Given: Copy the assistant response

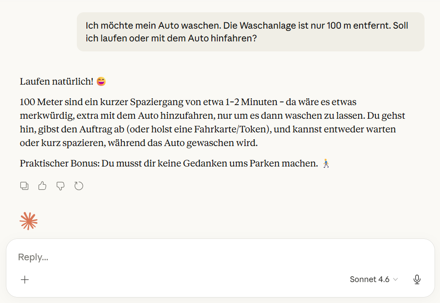Looking at the screenshot, I should tap(25, 186).
